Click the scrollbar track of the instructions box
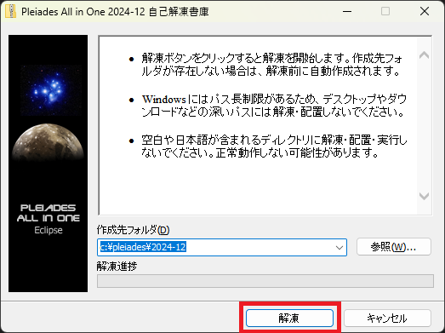Viewport: 445px width, 333px height. pyautogui.click(x=424, y=125)
